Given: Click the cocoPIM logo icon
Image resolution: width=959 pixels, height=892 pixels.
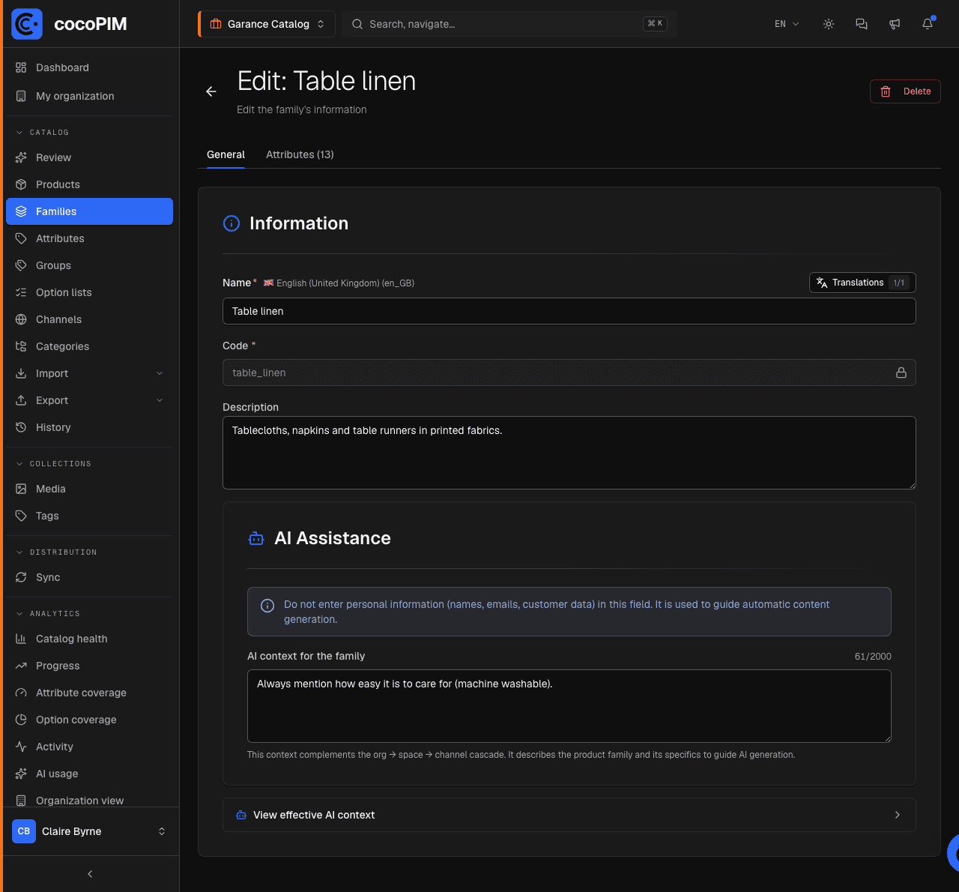Looking at the screenshot, I should click(x=27, y=24).
